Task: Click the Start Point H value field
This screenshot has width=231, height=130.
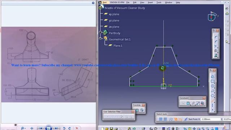Action: click(x=210, y=119)
